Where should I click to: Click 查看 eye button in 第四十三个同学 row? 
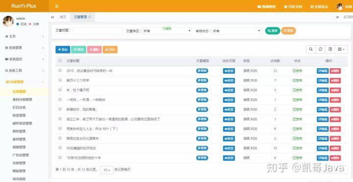[229, 80]
